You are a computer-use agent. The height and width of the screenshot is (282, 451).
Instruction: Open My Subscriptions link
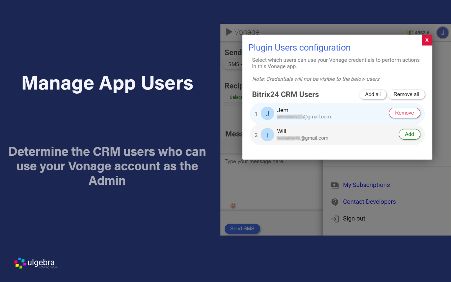point(366,185)
